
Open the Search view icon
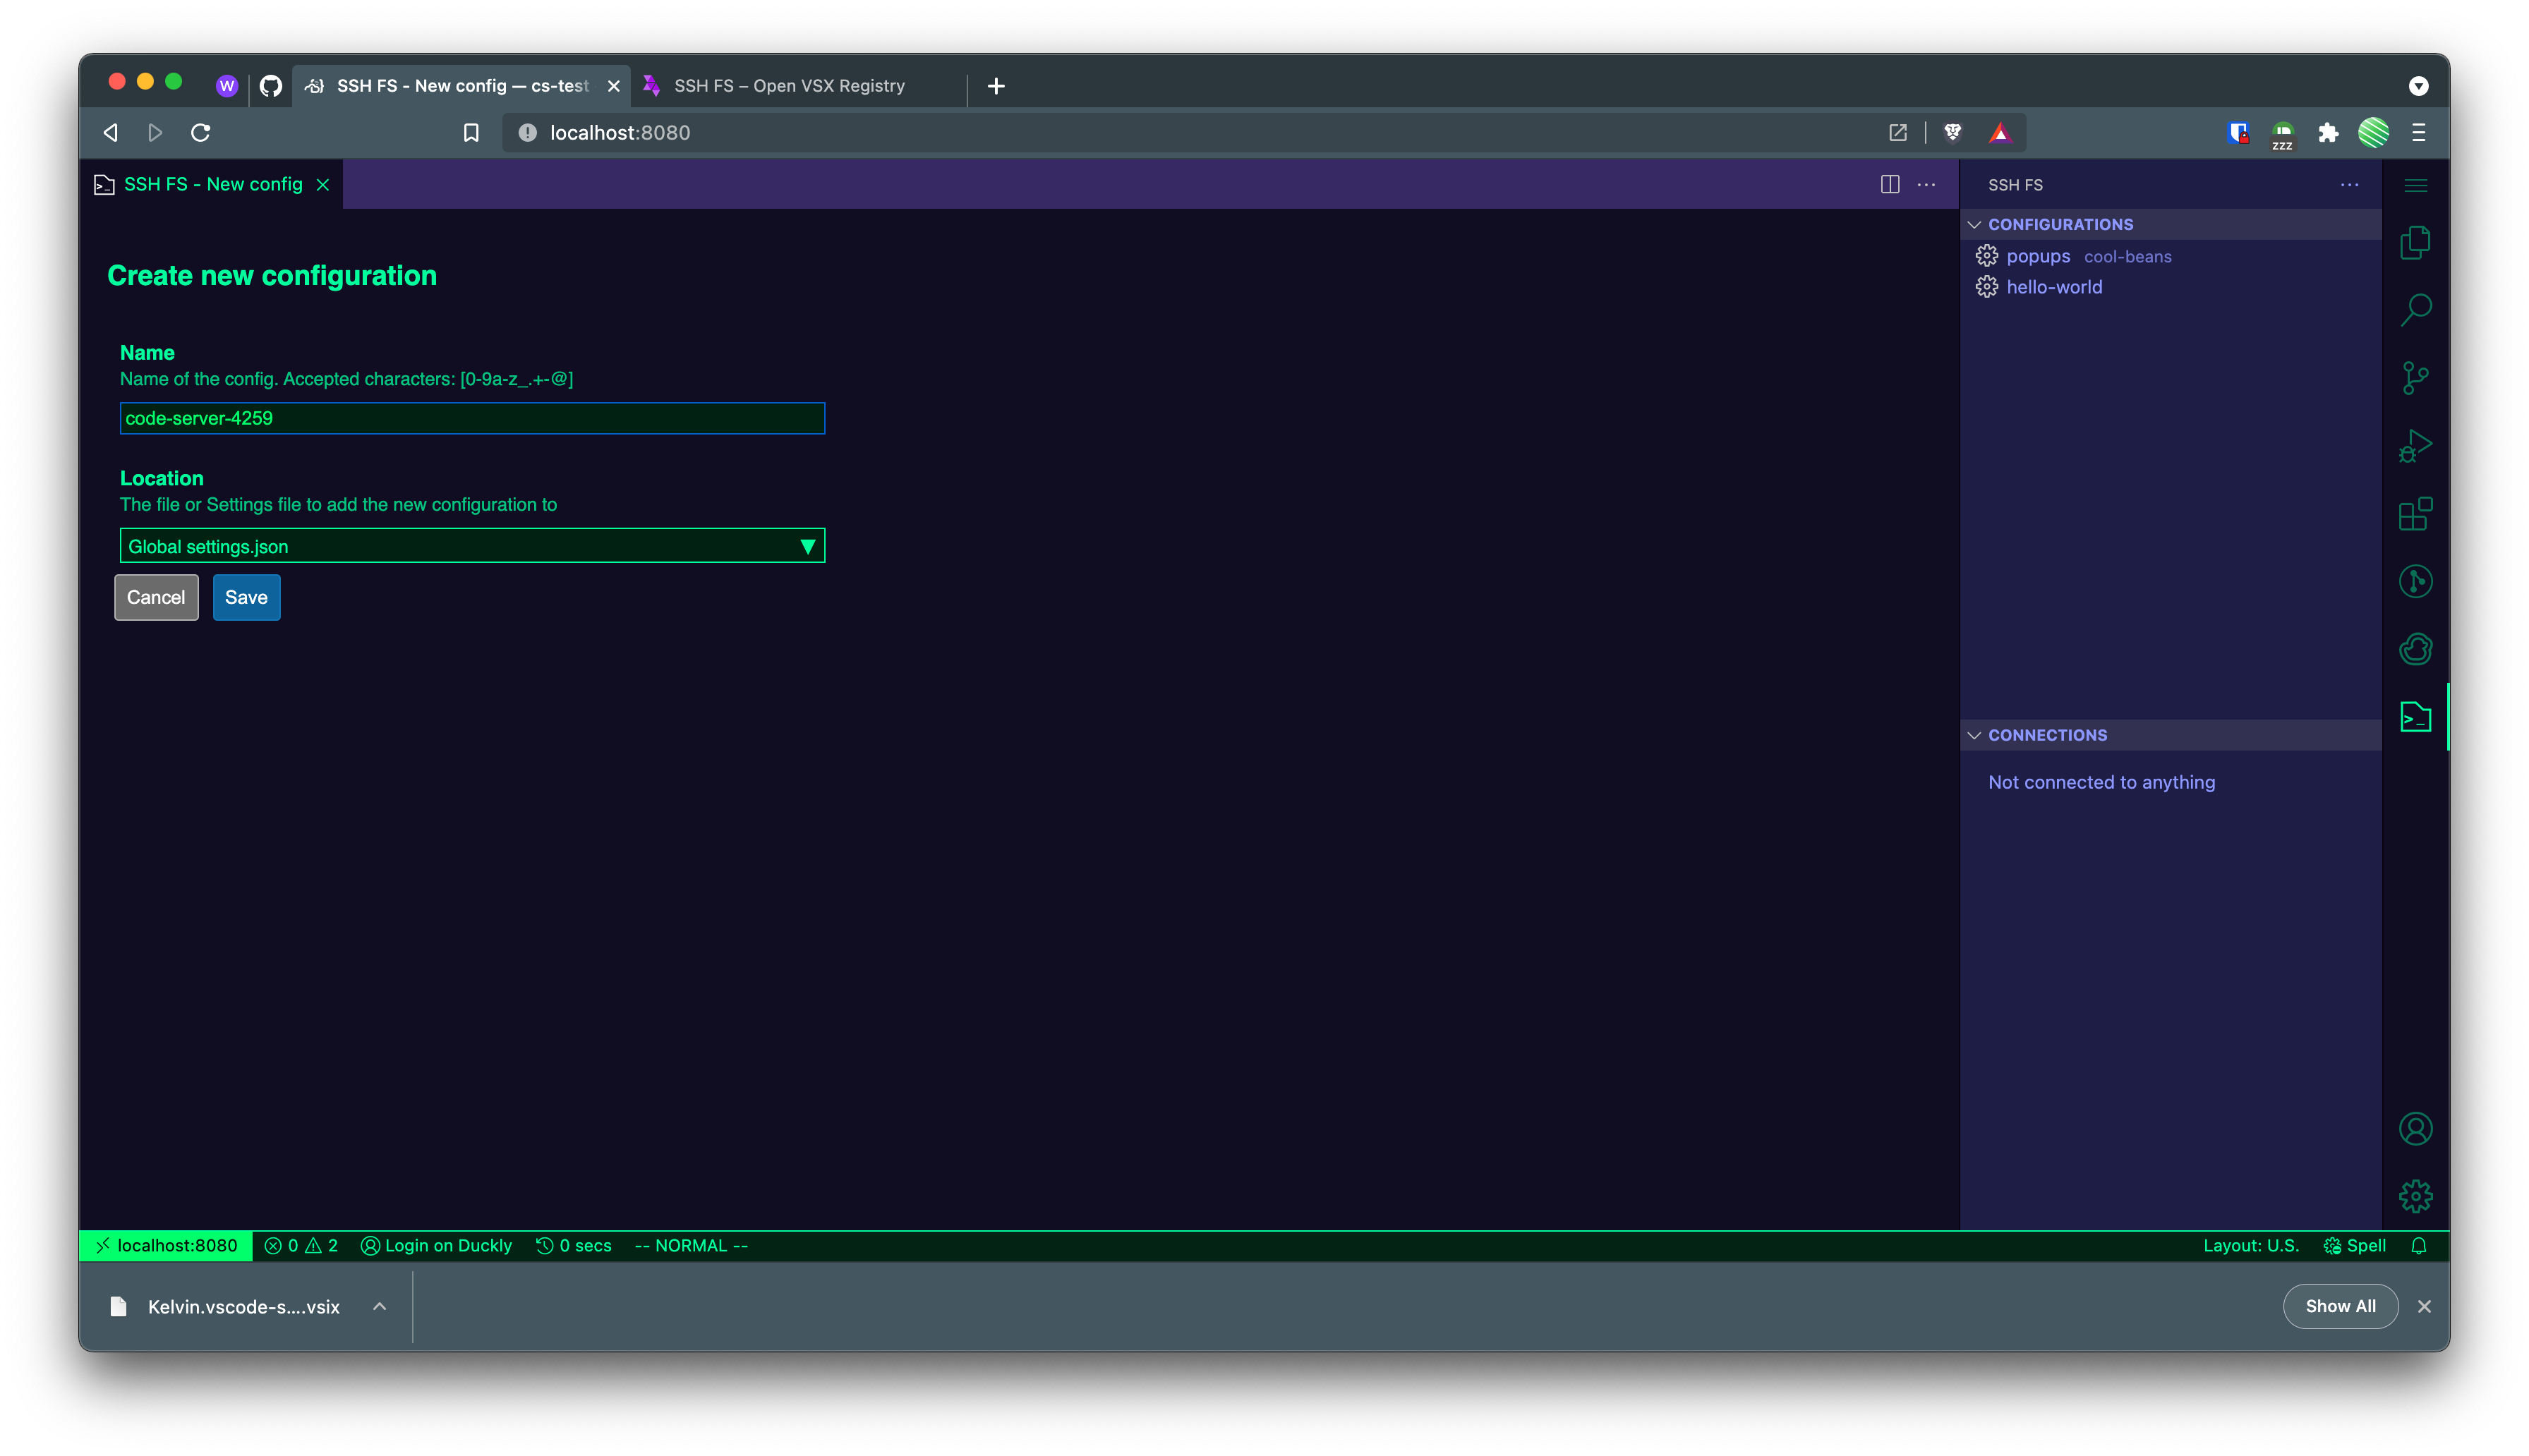(x=2416, y=310)
